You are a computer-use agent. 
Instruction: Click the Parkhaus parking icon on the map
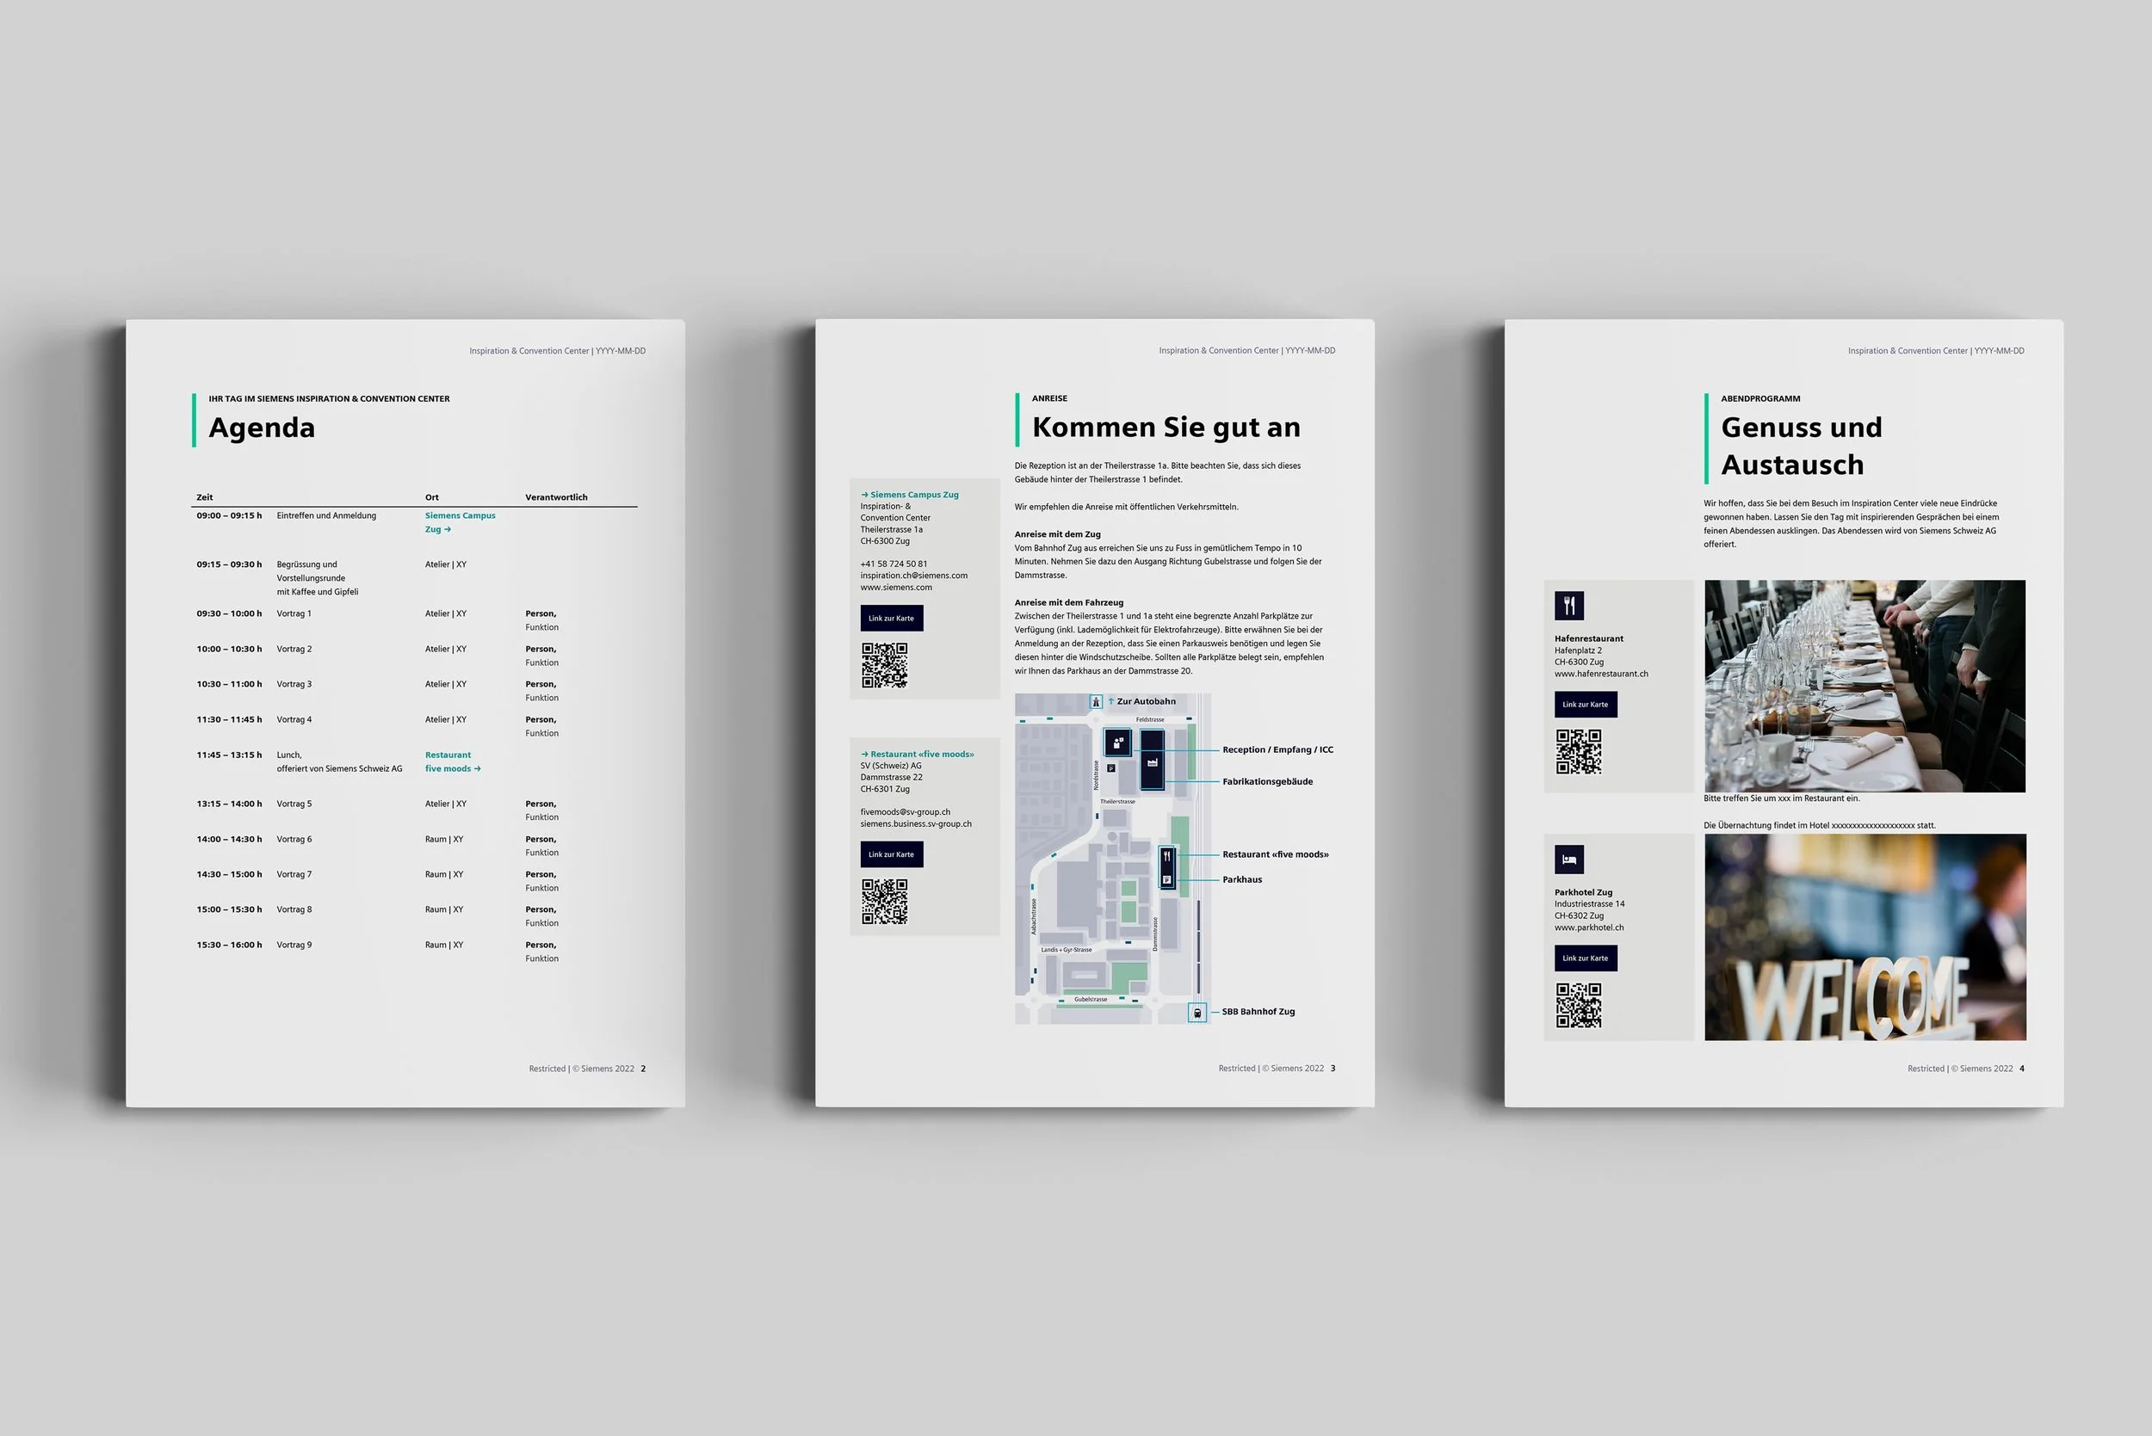tap(1167, 880)
